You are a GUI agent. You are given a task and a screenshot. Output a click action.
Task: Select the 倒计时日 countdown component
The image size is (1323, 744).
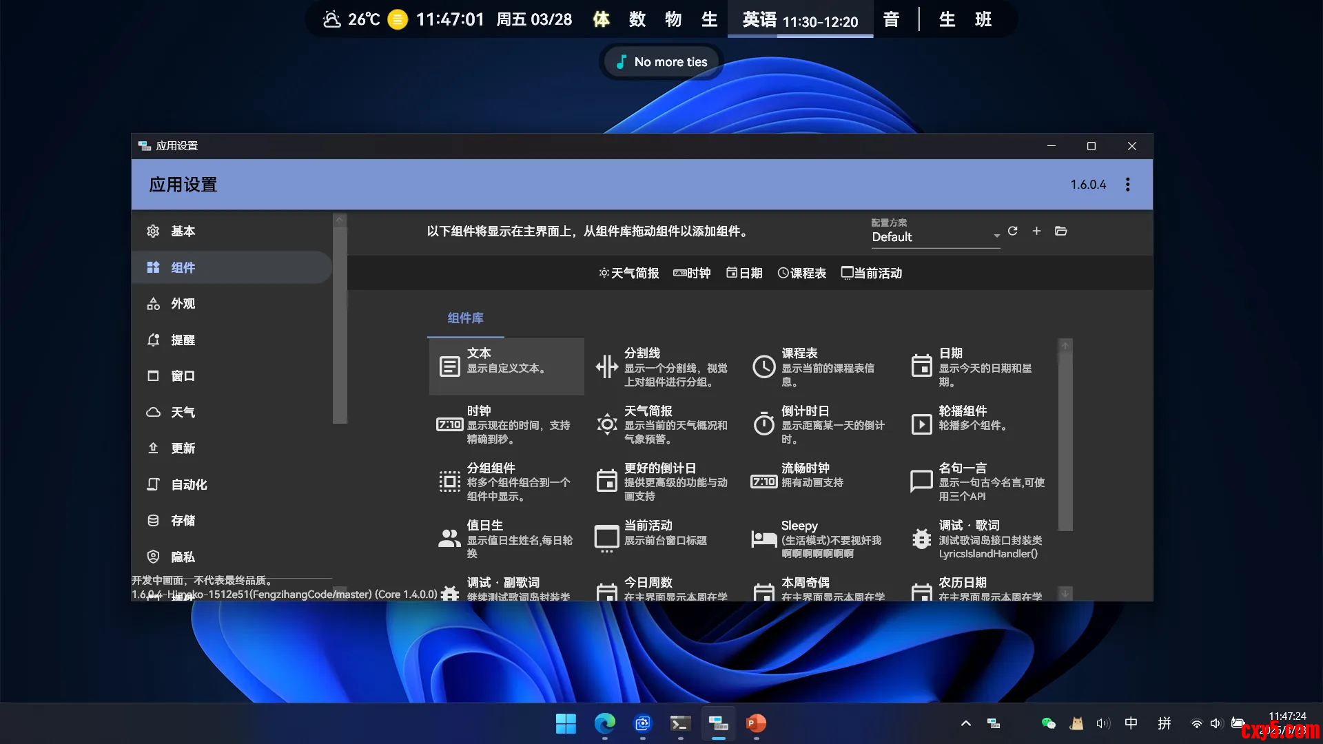[820, 424]
